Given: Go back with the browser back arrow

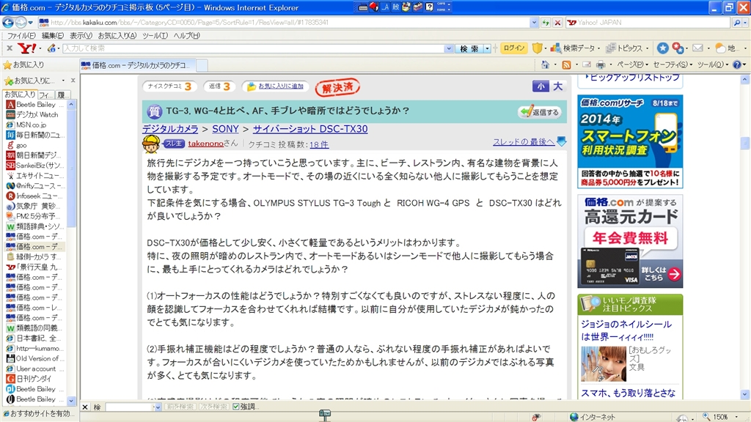Looking at the screenshot, I should coord(8,22).
